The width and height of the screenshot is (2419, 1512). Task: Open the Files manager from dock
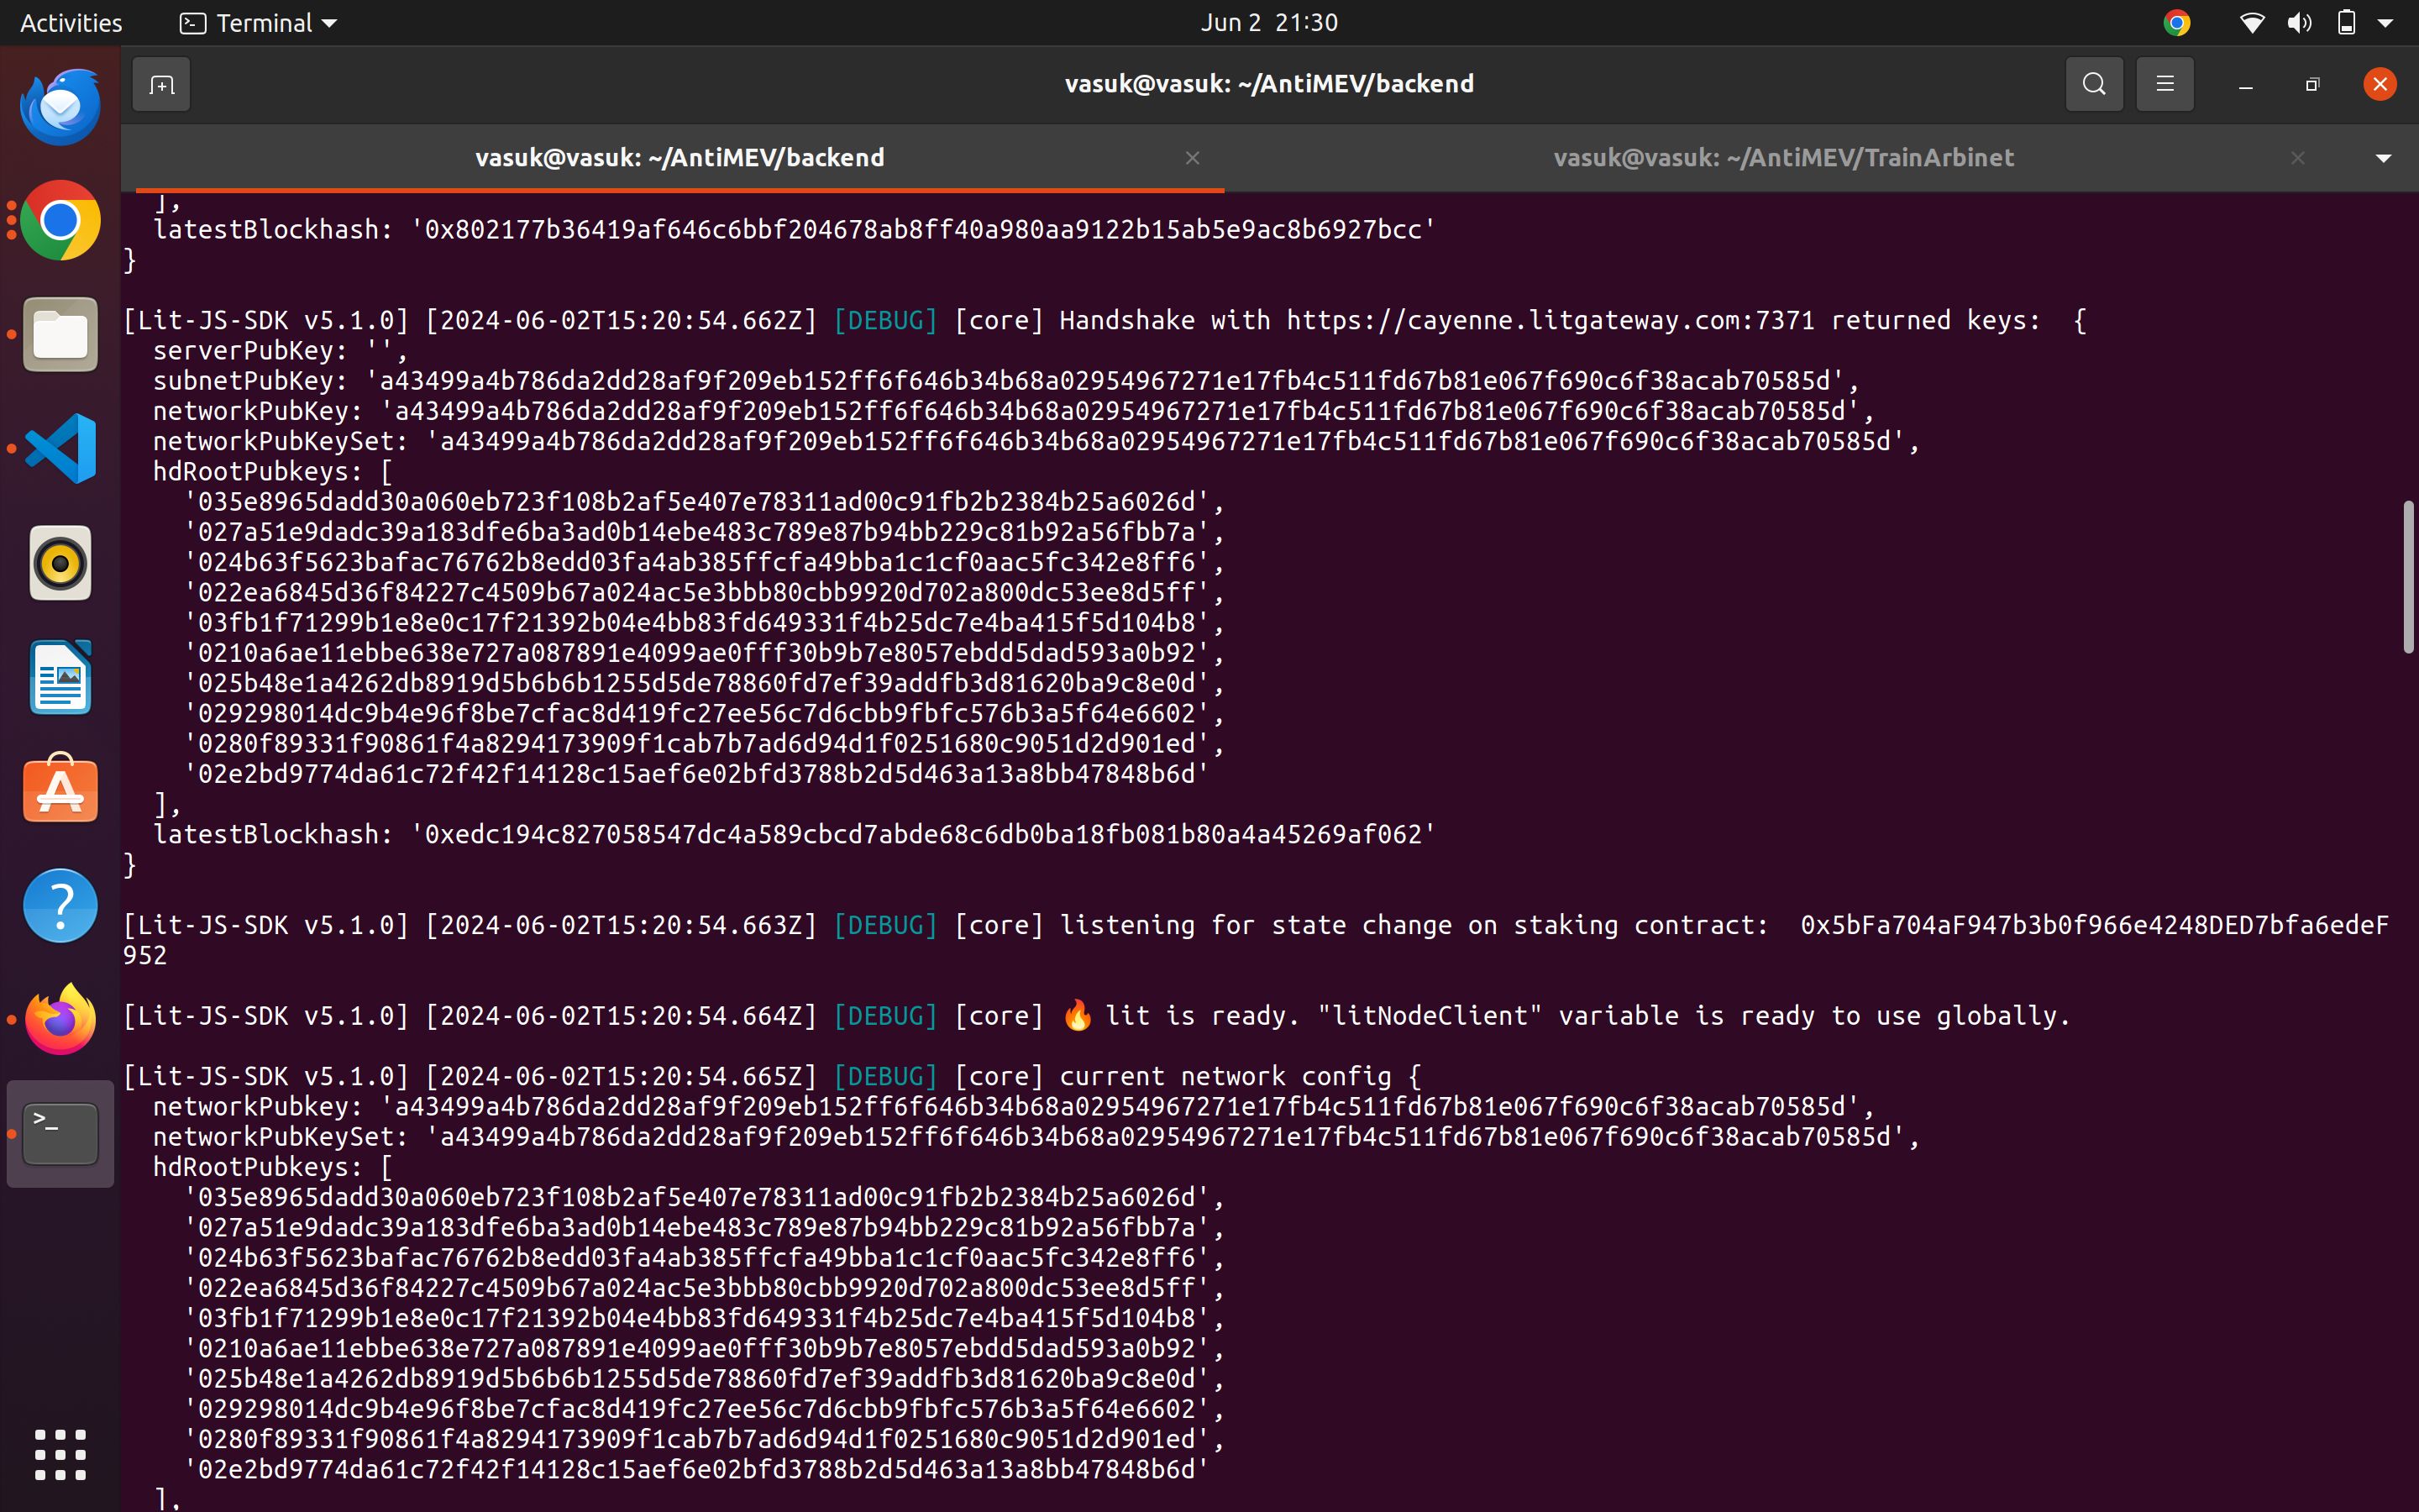61,335
